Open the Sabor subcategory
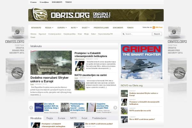 [93, 34]
